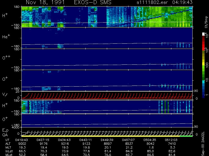
Task: Click MLT value '20.1'
Action: 108,147
